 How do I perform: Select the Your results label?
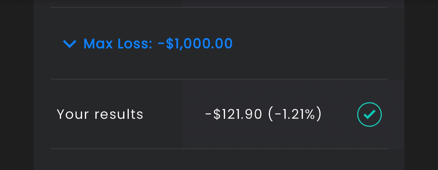pyautogui.click(x=100, y=114)
